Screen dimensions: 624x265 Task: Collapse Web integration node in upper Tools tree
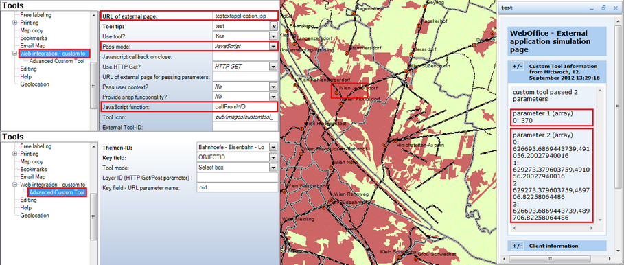pyautogui.click(x=14, y=54)
